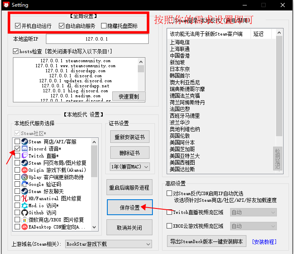The width and height of the screenshot is (294, 254).
Task: Click 重启后端服务进程 button
Action: click(x=129, y=188)
